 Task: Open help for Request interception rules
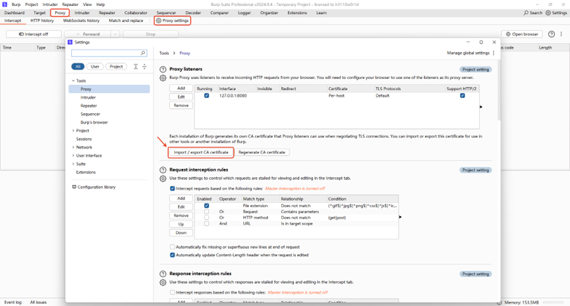click(163, 170)
